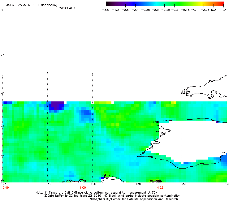Click the longitude label '-135'
Screen dimensions: 229x201
[3, 184]
